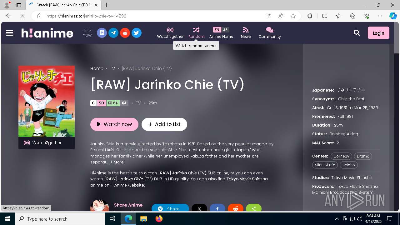Open File Explorer from taskbar
The width and height of the screenshot is (400, 225).
tap(143, 219)
